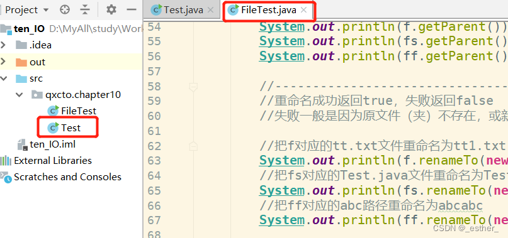The width and height of the screenshot is (508, 238).
Task: Click the fold marker at line 62
Action: 193,146
